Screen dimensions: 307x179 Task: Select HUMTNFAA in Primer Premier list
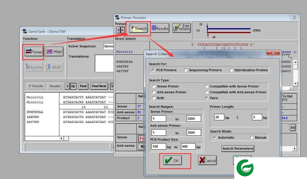point(125,62)
